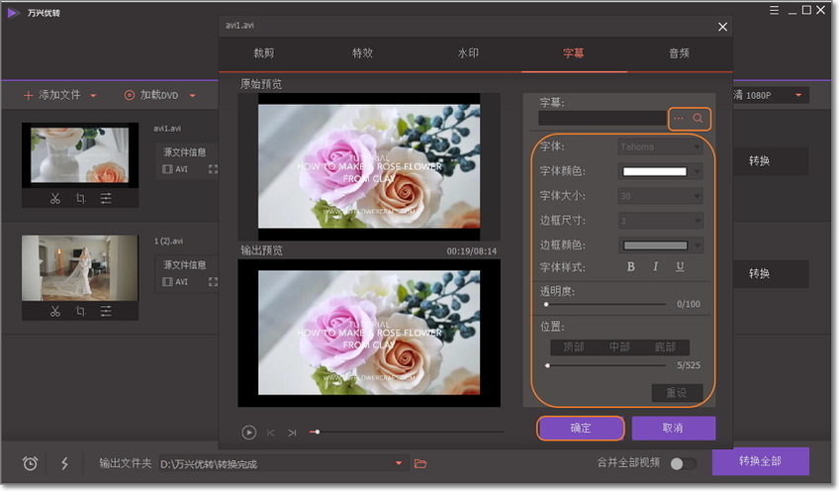Screen dimensions: 839x491
Task: Expand the add file dropdown arrow
Action: tap(93, 96)
